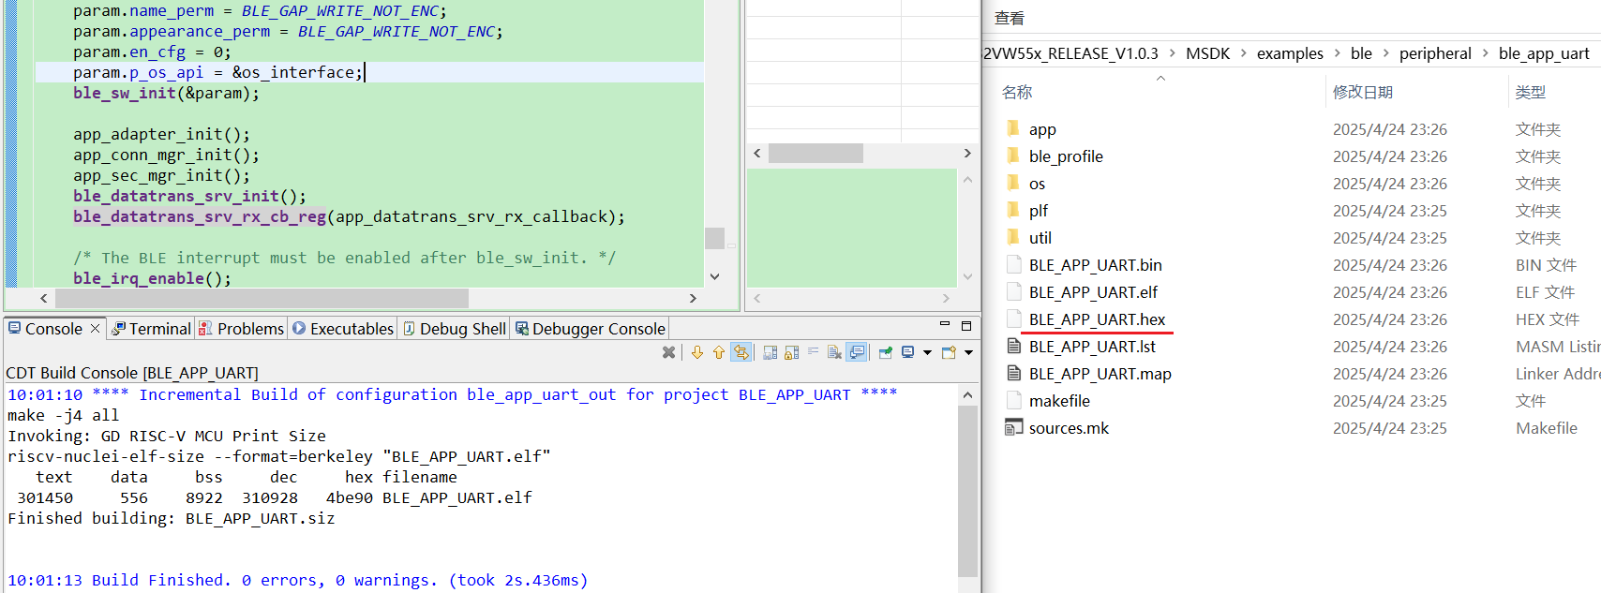This screenshot has height=593, width=1601.
Task: Navigate to ble in the breadcrumb
Action: click(x=1361, y=53)
